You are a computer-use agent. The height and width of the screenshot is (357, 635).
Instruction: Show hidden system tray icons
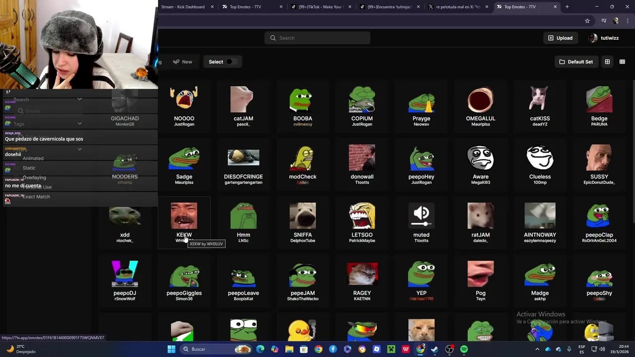tap(537, 349)
